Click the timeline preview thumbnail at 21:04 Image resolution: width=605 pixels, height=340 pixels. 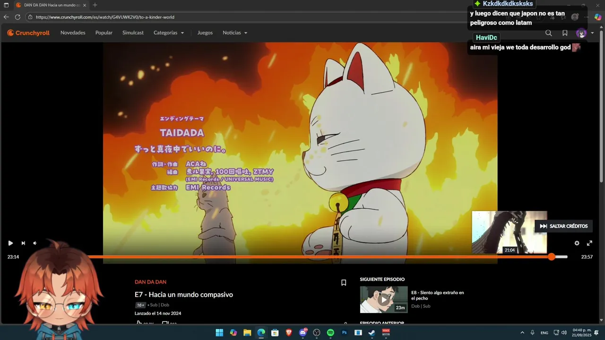pos(510,232)
